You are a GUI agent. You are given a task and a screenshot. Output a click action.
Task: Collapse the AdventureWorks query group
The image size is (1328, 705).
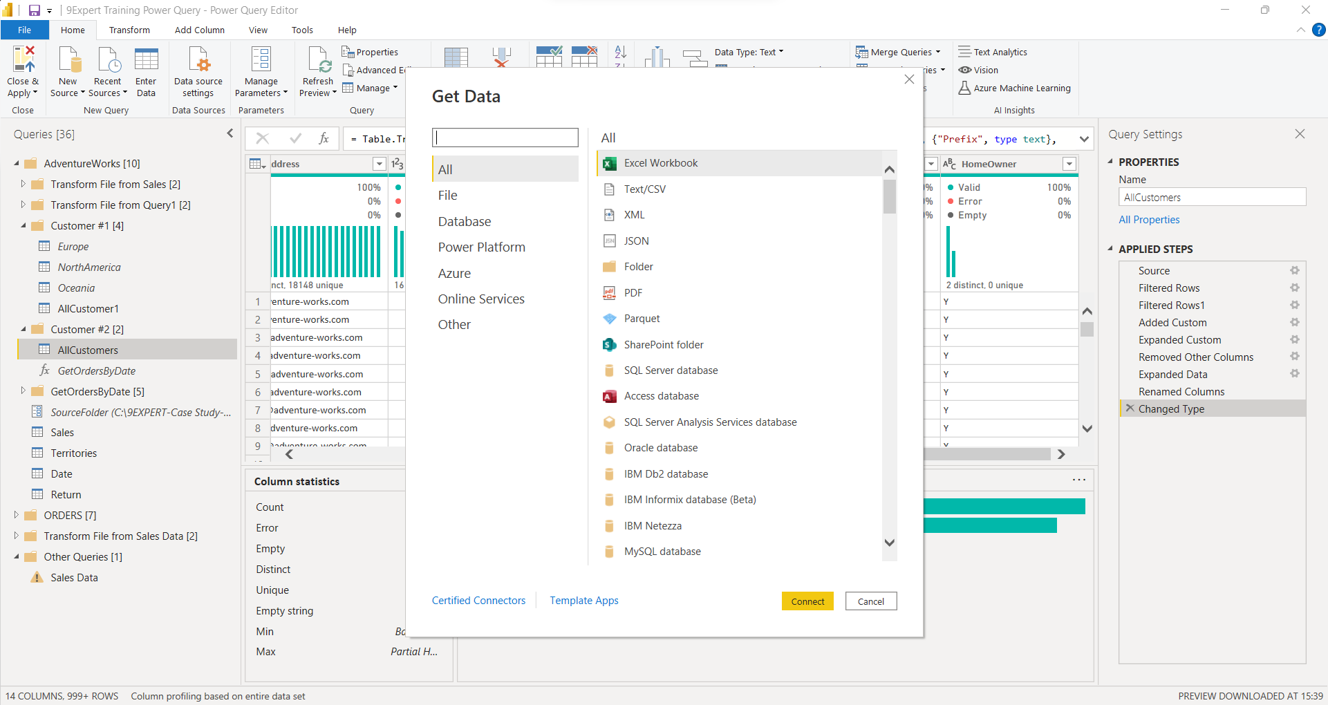(15, 163)
